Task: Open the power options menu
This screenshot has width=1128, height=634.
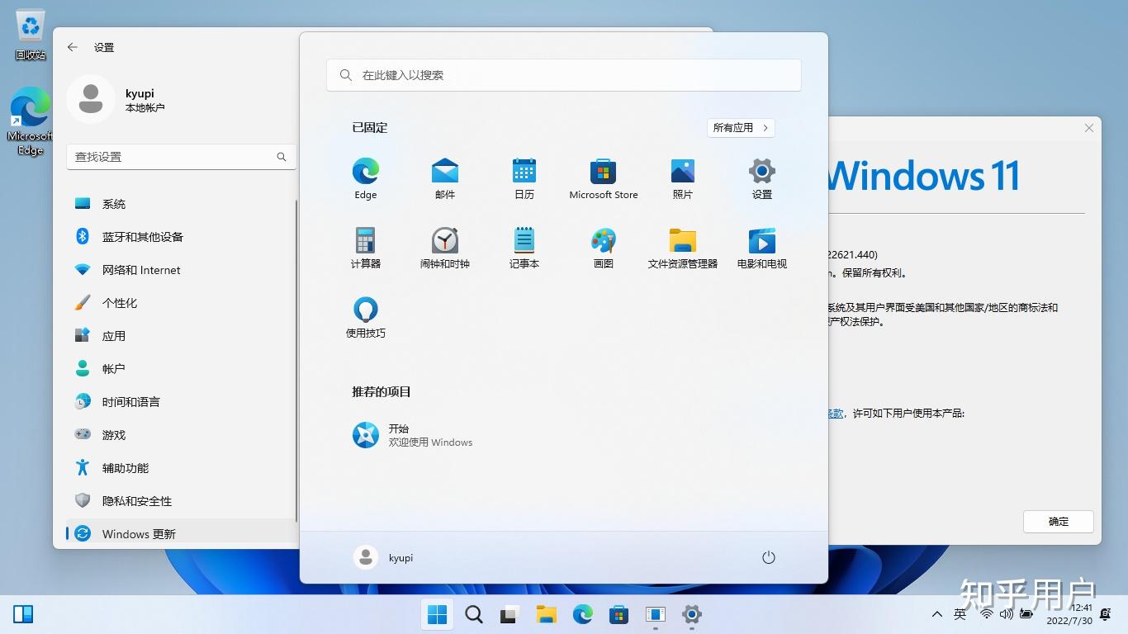Action: pos(768,557)
